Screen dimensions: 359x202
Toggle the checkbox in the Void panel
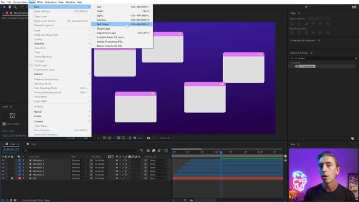[4, 124]
